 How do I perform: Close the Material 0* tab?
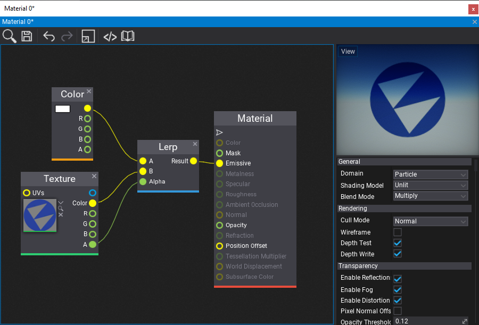click(474, 22)
